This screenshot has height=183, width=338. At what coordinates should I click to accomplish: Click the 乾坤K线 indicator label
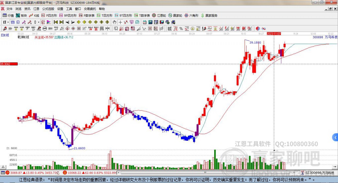(23, 37)
